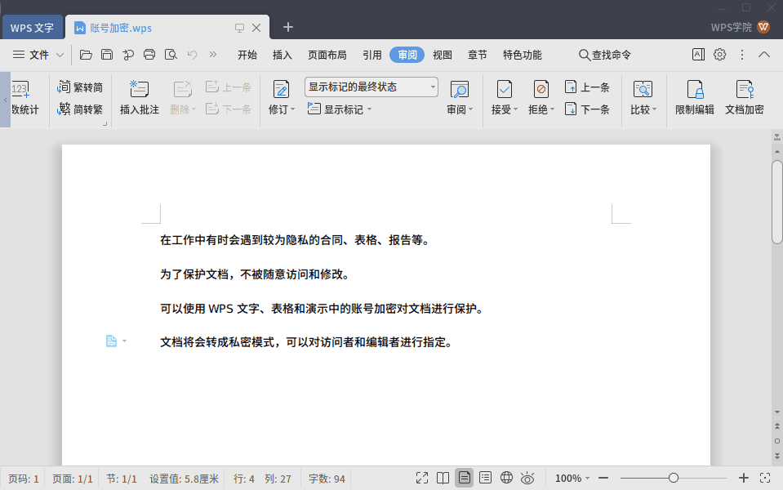
Task: Switch to web layout view
Action: click(x=506, y=478)
